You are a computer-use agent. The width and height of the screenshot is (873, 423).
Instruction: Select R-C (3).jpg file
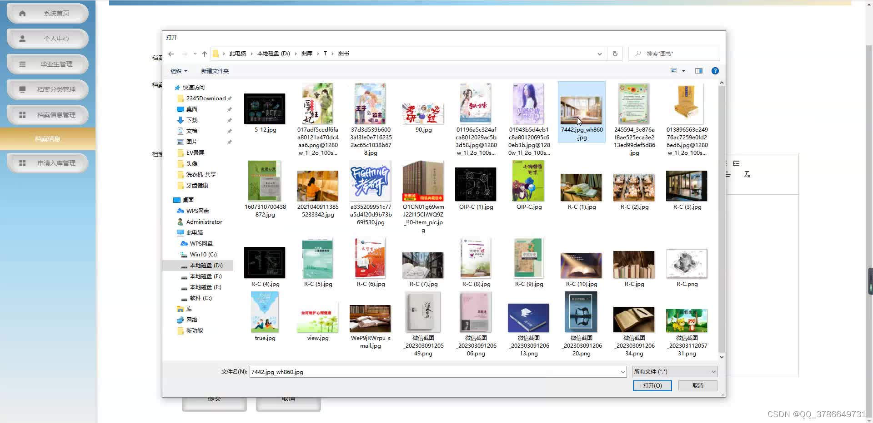pos(687,190)
